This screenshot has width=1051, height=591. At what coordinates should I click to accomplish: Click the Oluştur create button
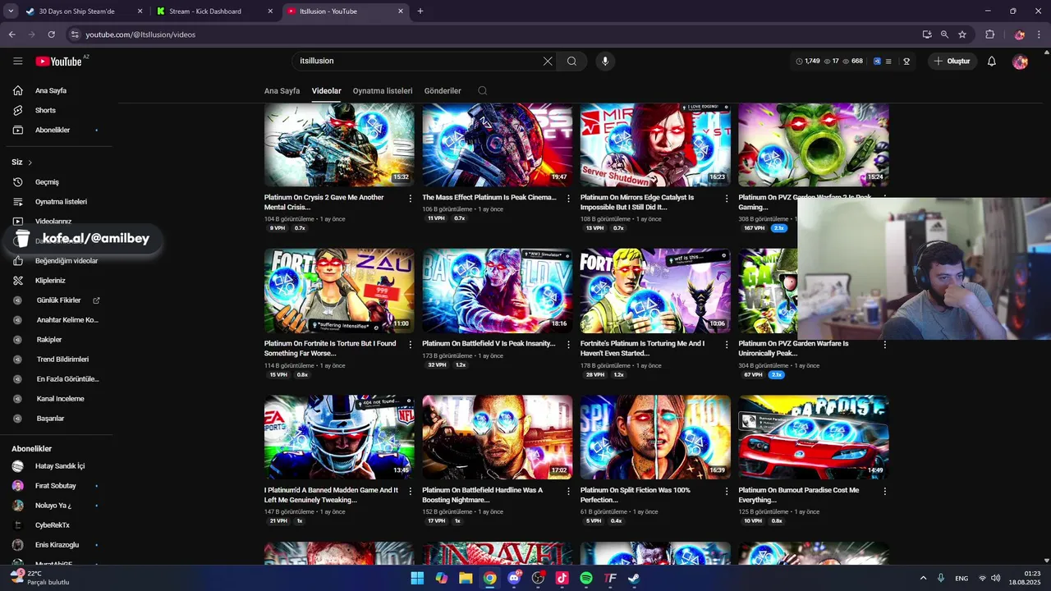[952, 61]
